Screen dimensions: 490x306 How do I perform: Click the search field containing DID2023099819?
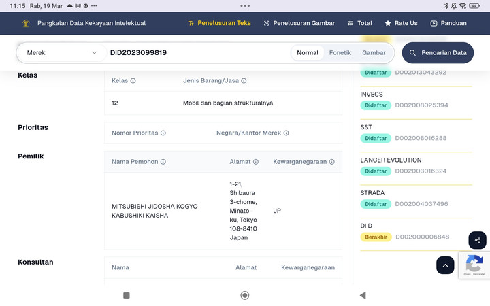point(197,52)
